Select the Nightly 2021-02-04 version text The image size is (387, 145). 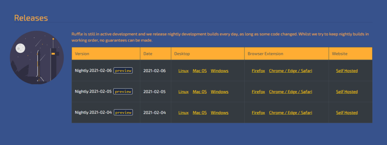[x=93, y=112]
